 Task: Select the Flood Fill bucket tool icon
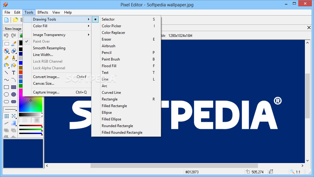coord(14,65)
